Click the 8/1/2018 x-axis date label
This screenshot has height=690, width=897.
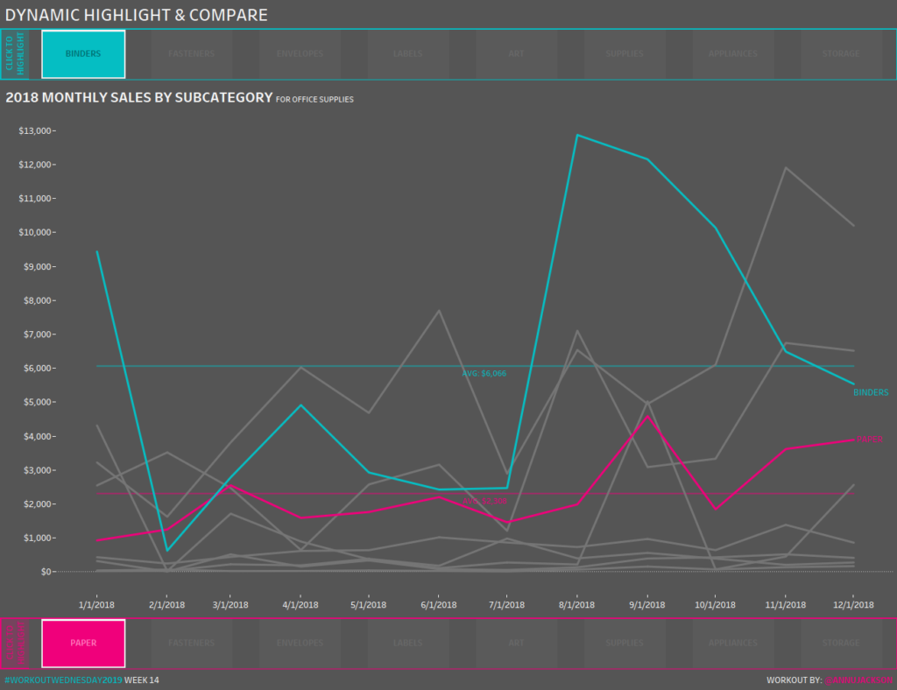tap(576, 605)
